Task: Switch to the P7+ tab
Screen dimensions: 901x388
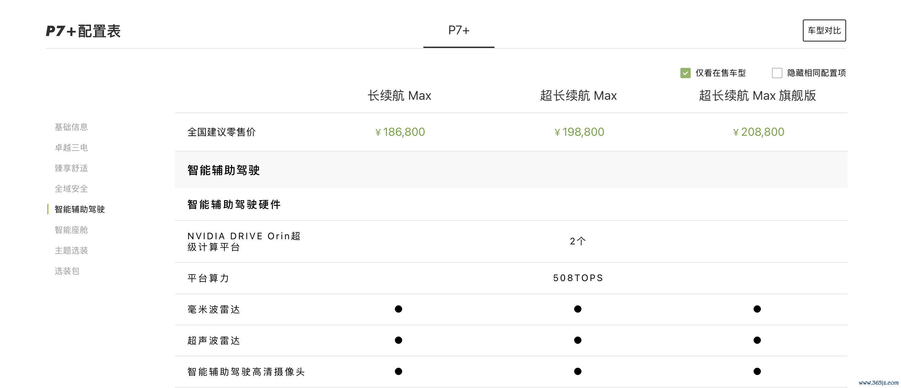Action: click(x=458, y=31)
